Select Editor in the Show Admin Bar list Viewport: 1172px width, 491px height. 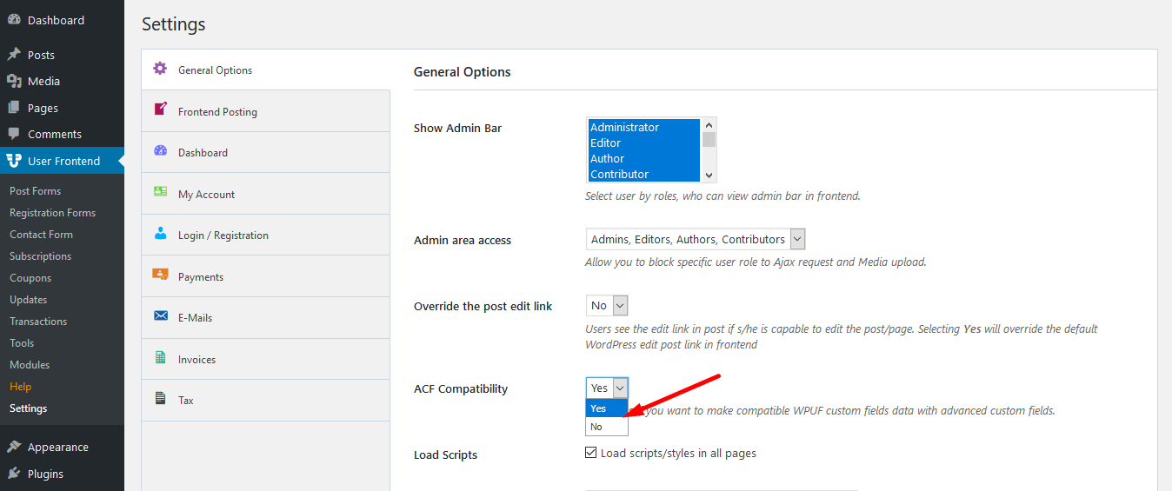[x=606, y=143]
